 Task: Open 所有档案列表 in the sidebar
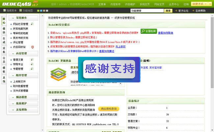21,29
